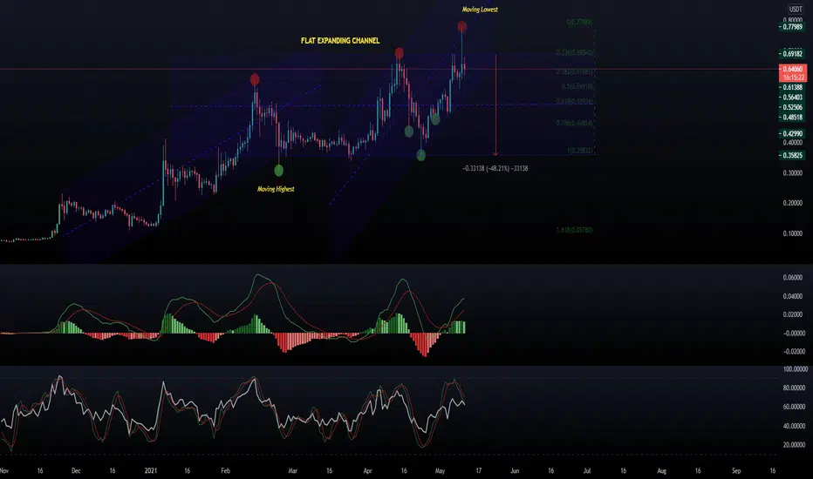
Task: Click the 0.69182 price axis label
Action: point(792,54)
